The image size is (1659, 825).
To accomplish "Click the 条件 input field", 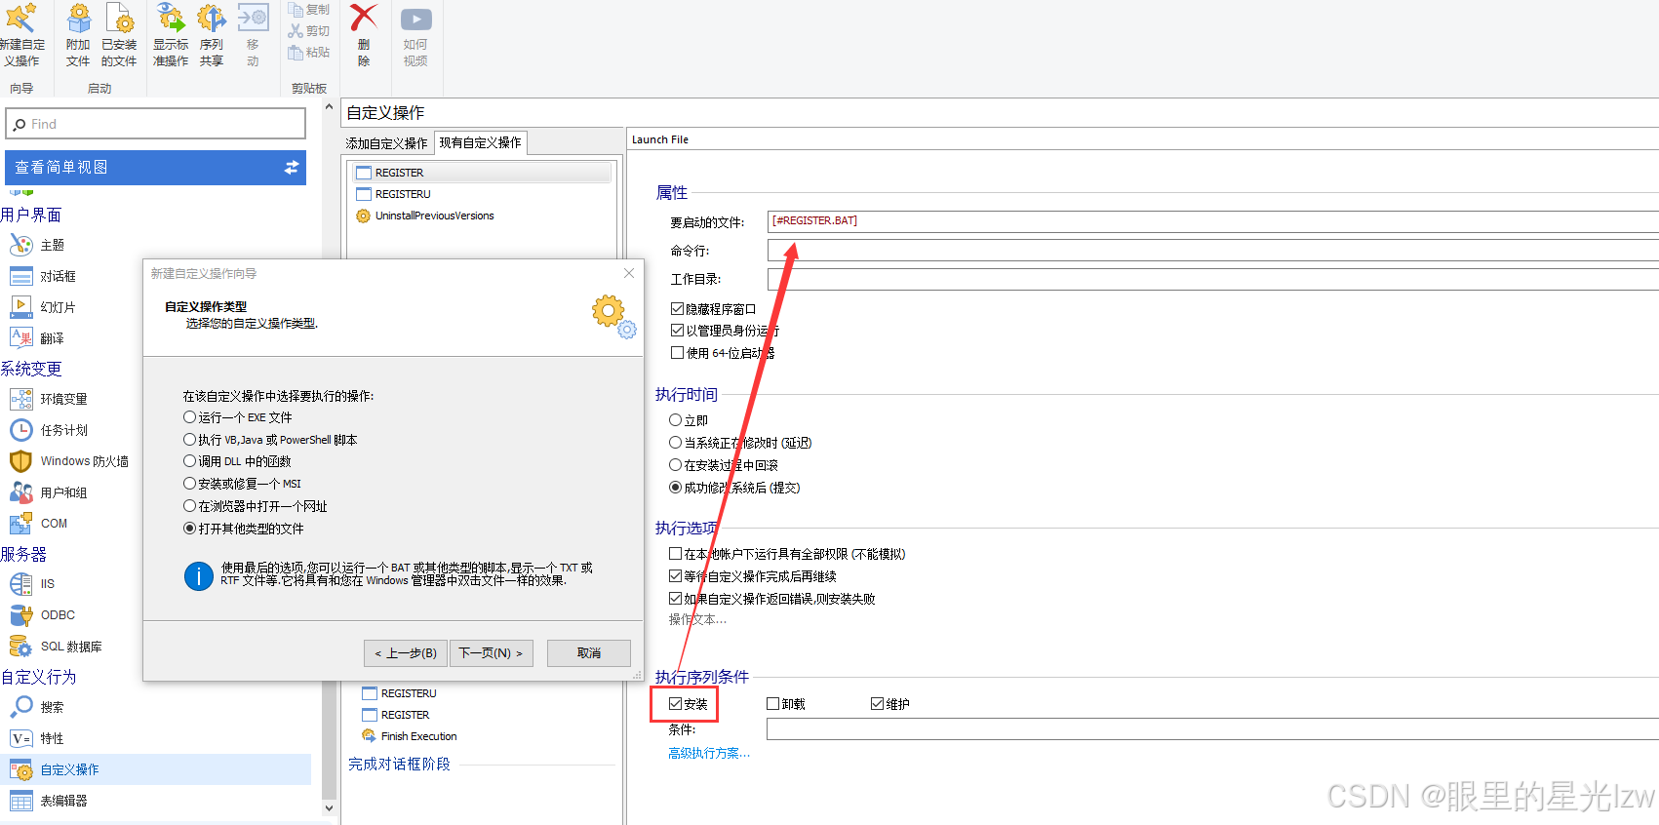I will pyautogui.click(x=1212, y=729).
